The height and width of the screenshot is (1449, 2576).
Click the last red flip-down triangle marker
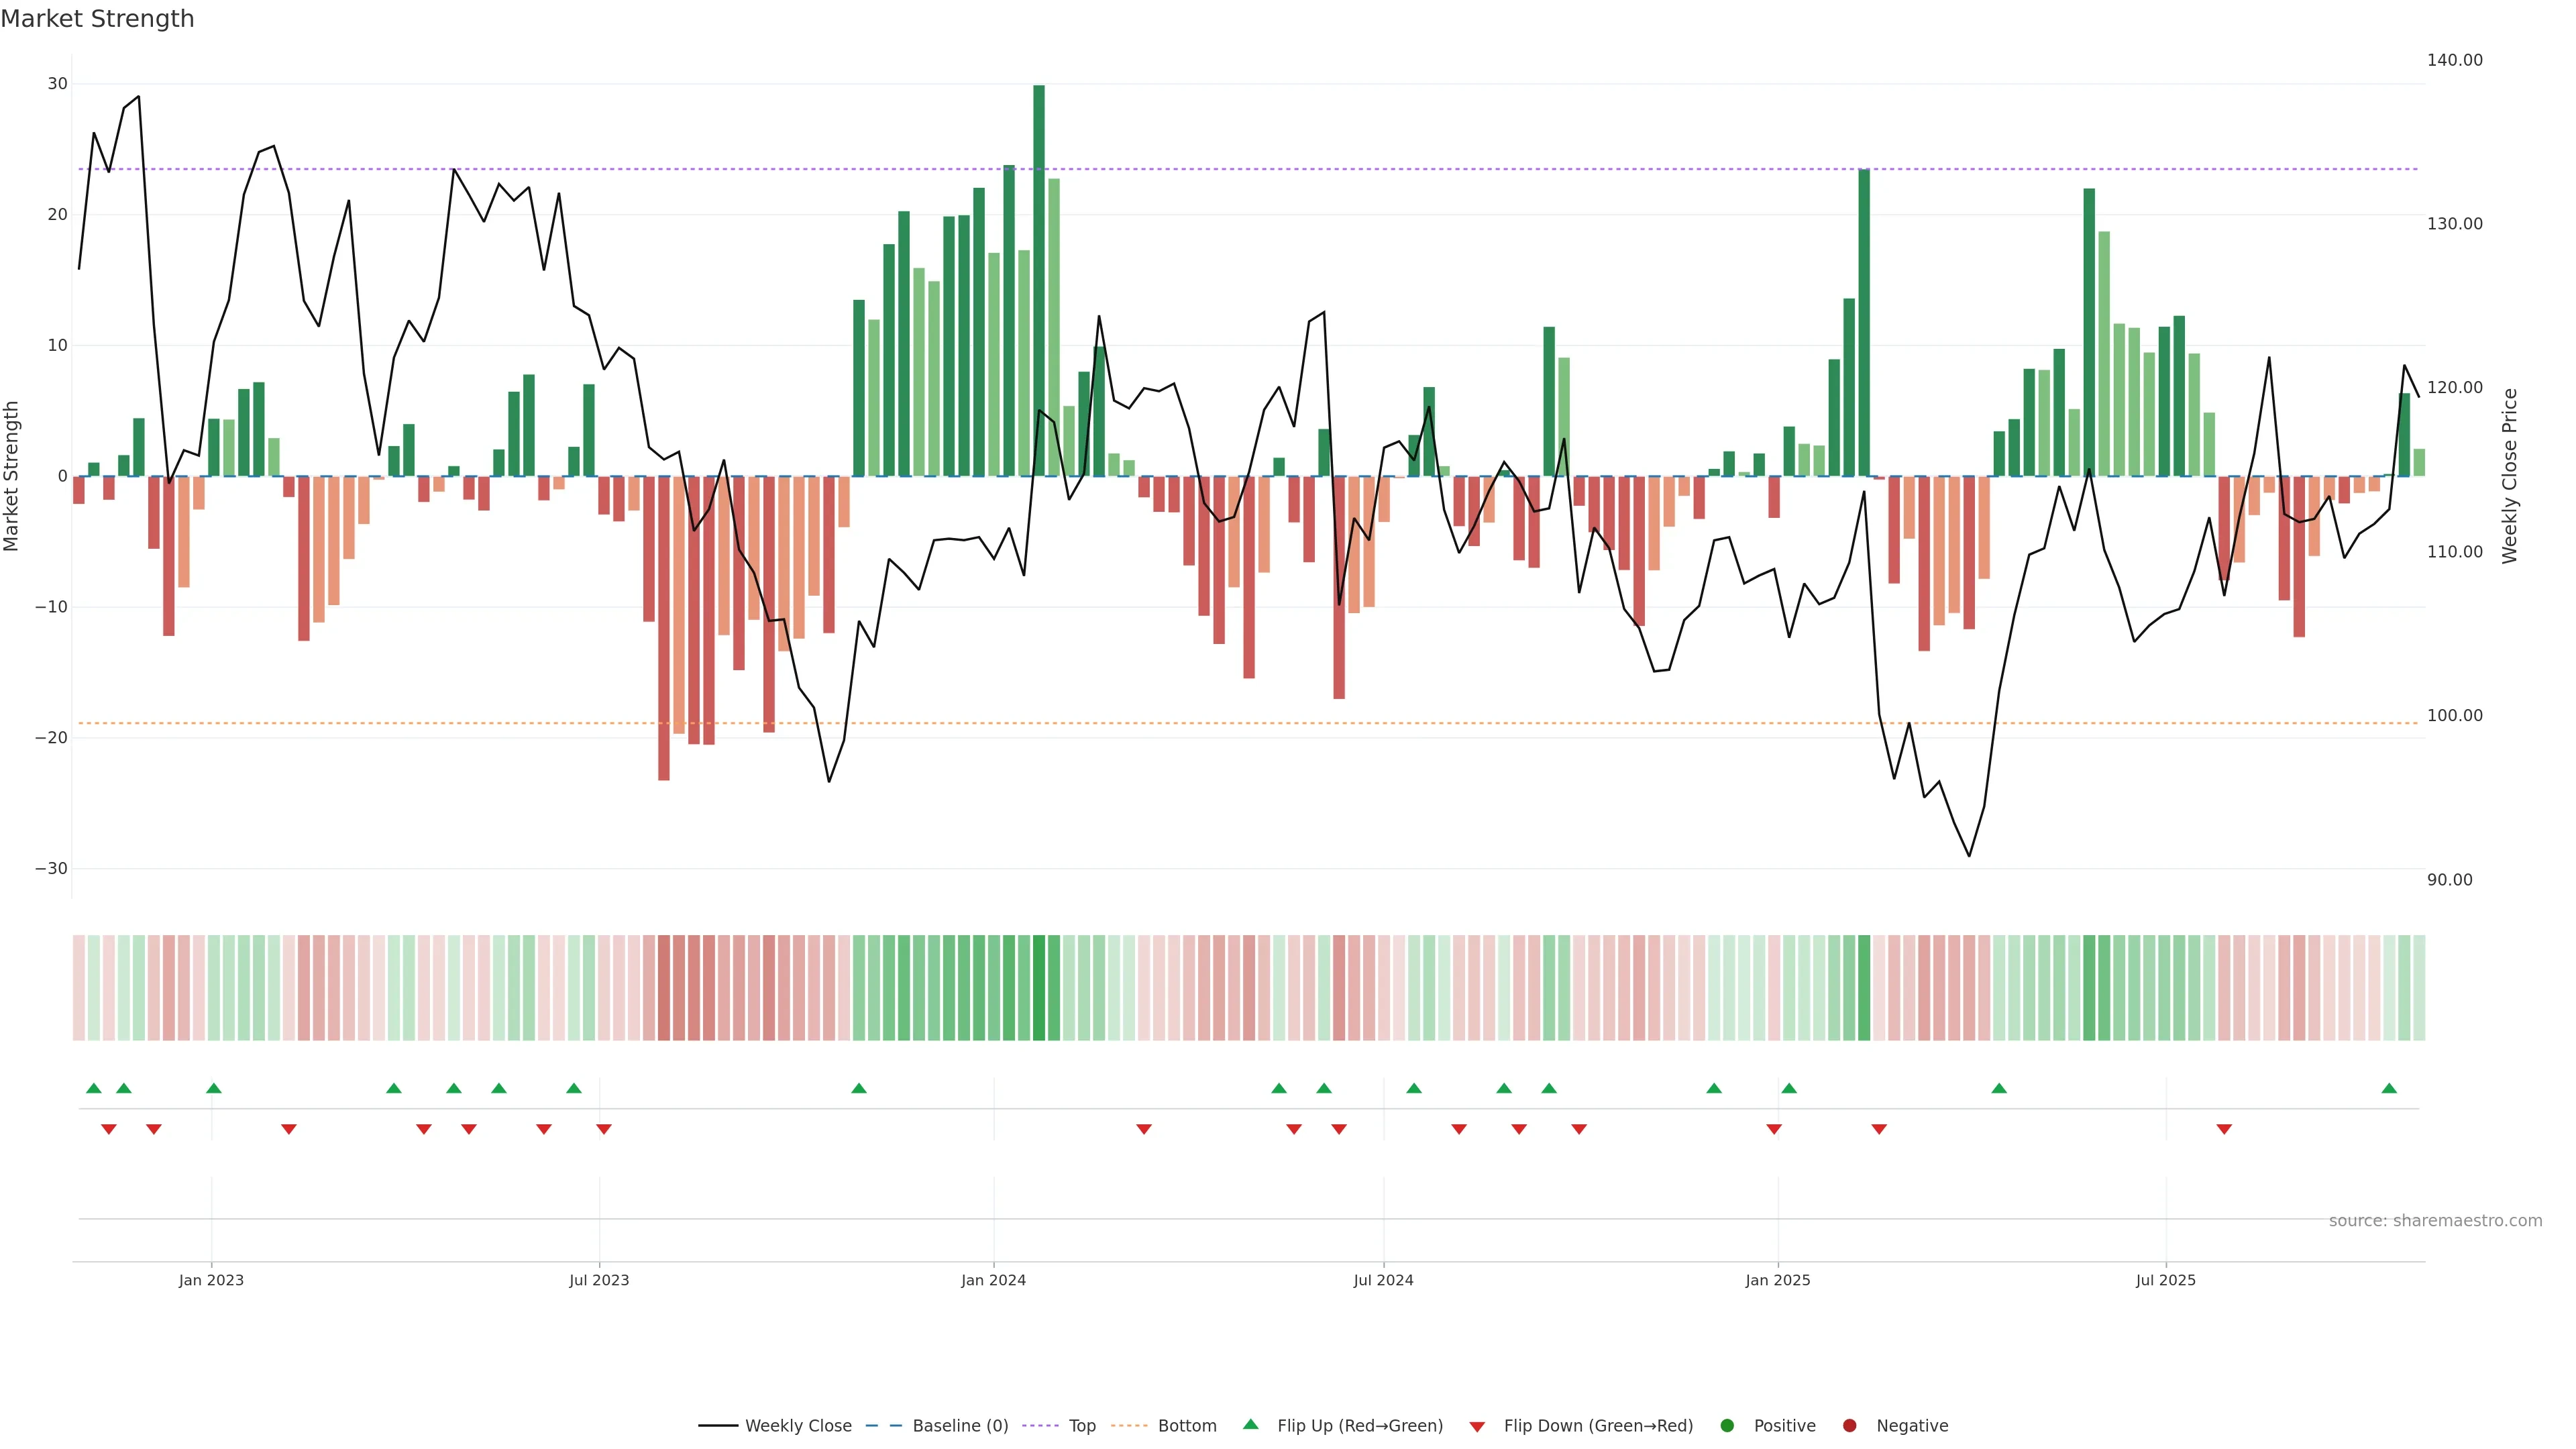[x=2224, y=1129]
